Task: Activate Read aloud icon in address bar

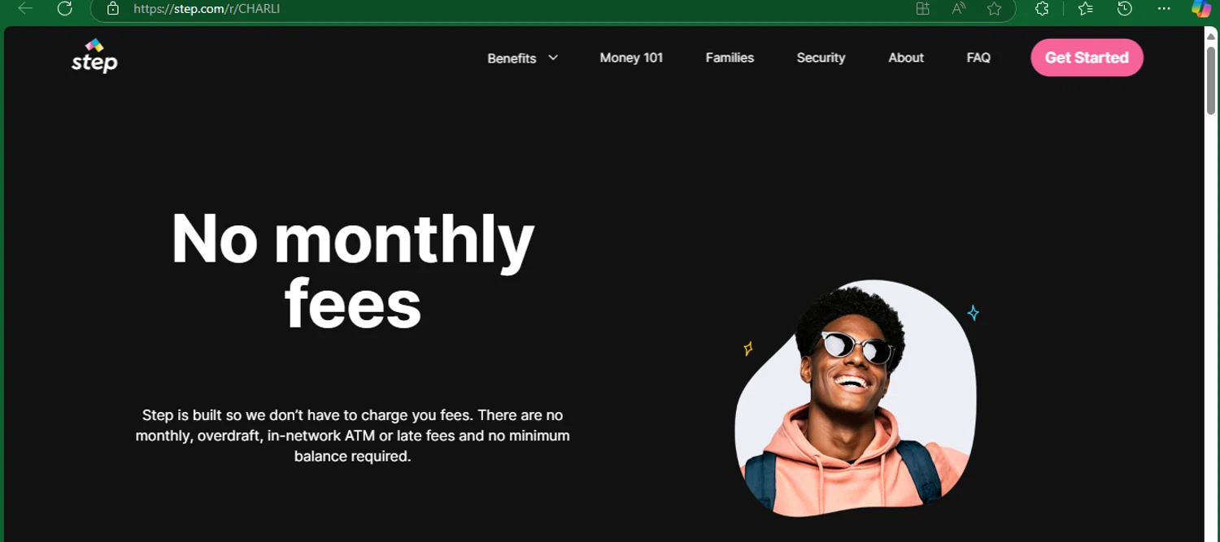Action: click(x=958, y=9)
